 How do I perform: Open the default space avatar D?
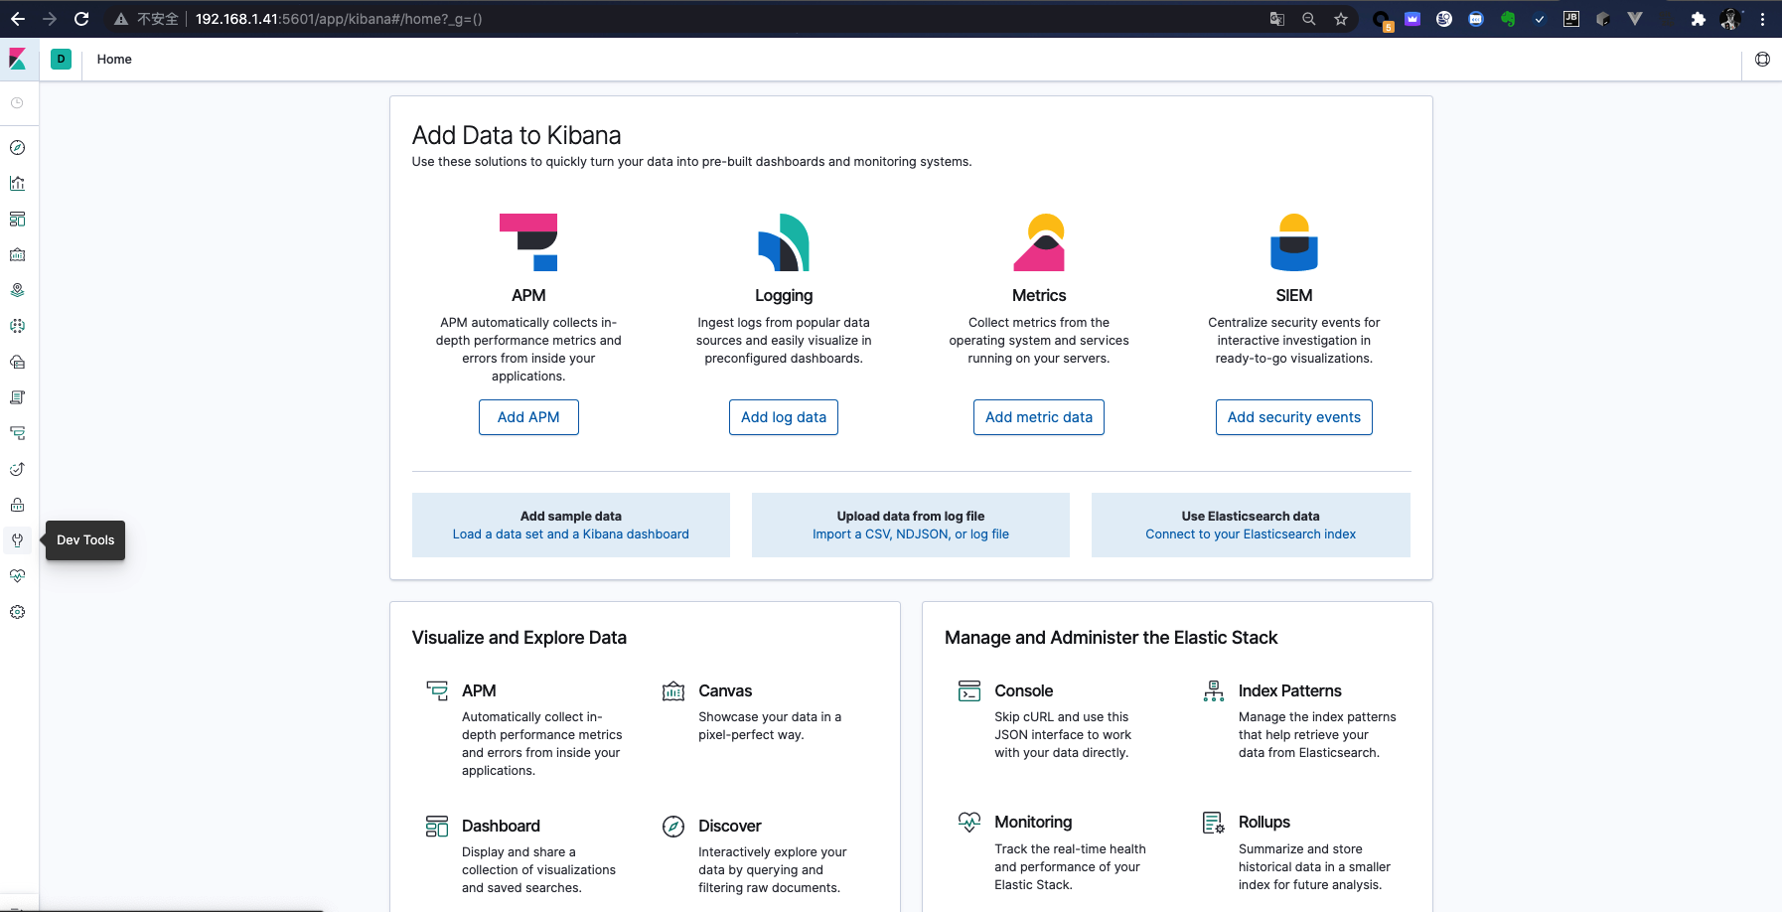(x=61, y=59)
